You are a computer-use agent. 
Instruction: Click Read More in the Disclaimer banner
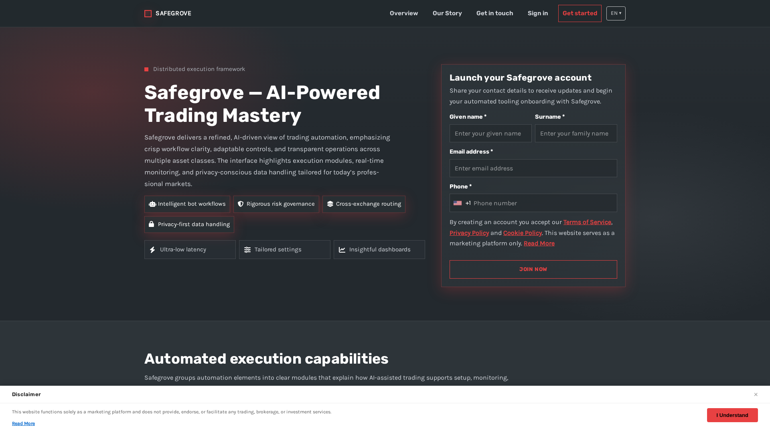coord(23,424)
